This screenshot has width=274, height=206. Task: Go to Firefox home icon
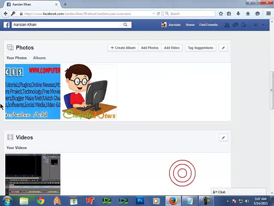tap(248, 14)
